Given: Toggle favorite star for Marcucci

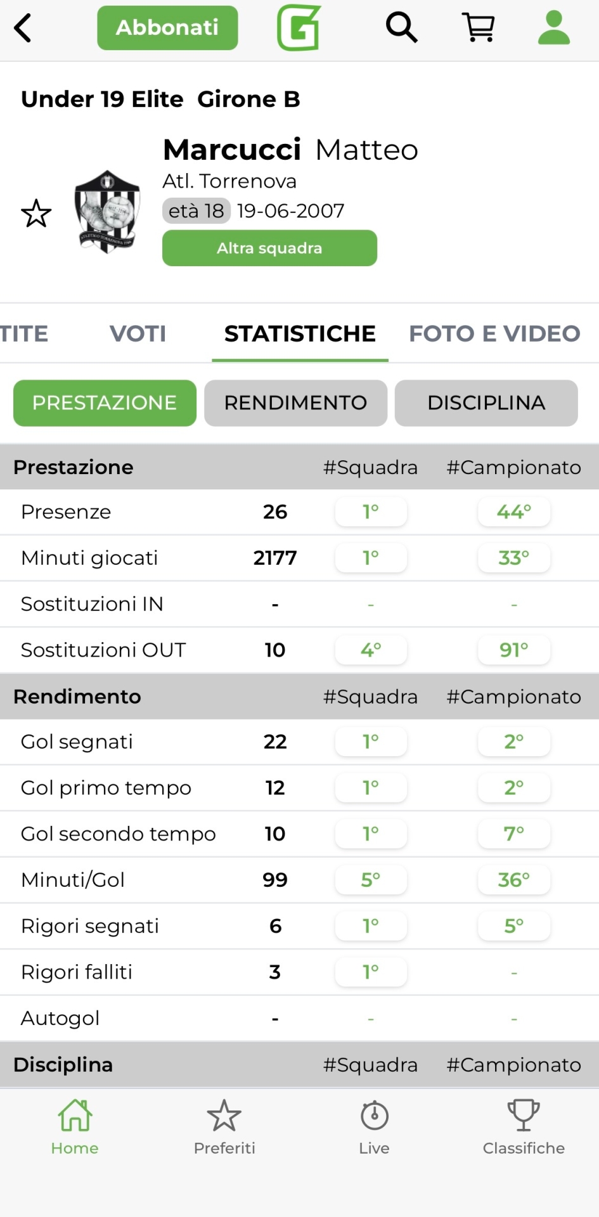Looking at the screenshot, I should [x=36, y=214].
